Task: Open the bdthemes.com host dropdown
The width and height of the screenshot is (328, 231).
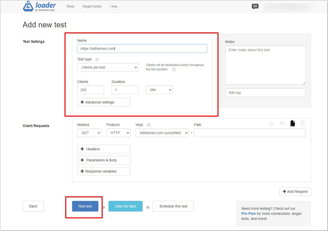Action: click(x=162, y=133)
